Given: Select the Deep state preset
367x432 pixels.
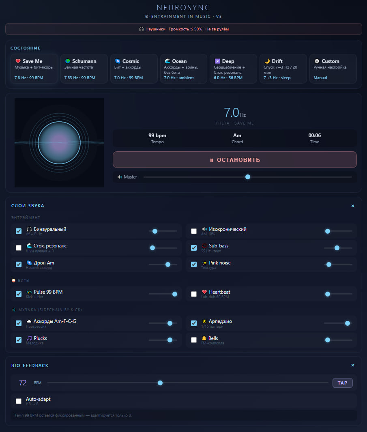Looking at the screenshot, I should (233, 69).
